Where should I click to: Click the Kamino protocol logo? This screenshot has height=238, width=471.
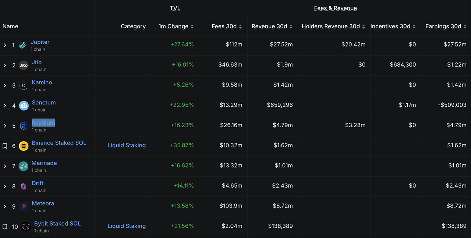click(x=24, y=86)
